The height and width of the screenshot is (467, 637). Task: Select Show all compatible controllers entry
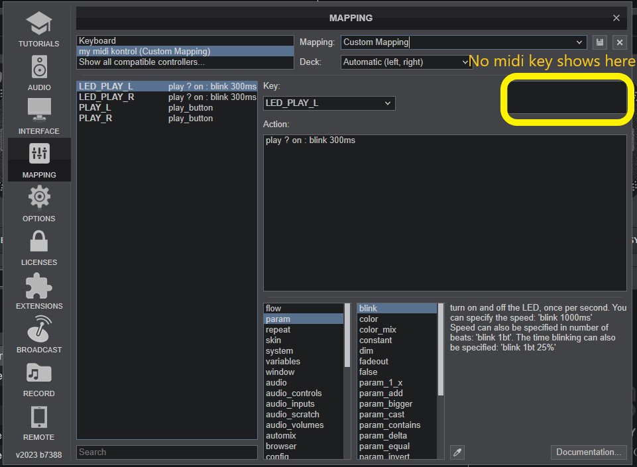142,62
